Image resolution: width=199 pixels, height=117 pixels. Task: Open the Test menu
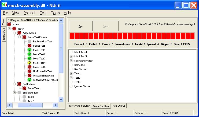[43, 13]
